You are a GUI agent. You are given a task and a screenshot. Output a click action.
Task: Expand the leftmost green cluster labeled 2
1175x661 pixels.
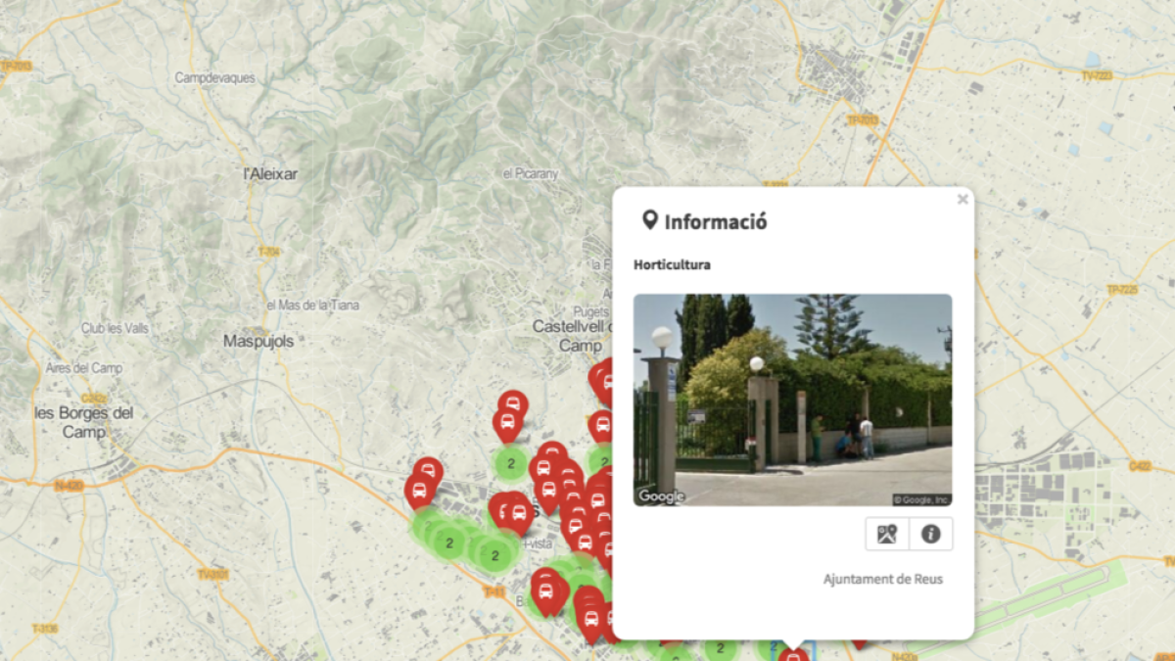click(448, 542)
